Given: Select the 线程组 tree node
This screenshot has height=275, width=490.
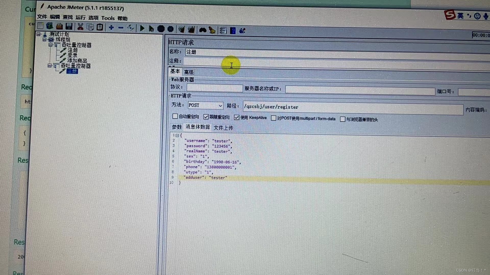Looking at the screenshot, I should (x=63, y=39).
